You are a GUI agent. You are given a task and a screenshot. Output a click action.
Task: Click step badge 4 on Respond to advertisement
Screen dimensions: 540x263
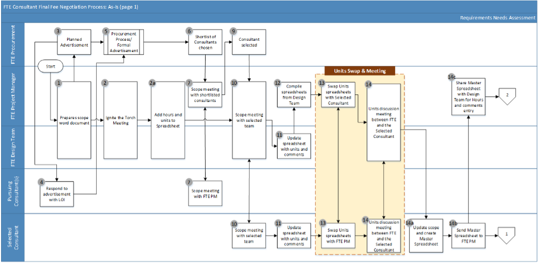41,182
